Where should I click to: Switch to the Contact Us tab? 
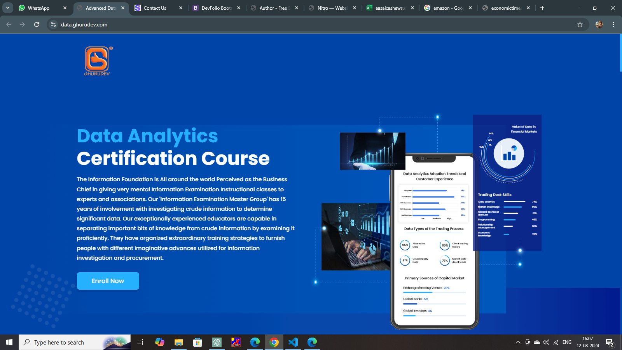click(155, 8)
